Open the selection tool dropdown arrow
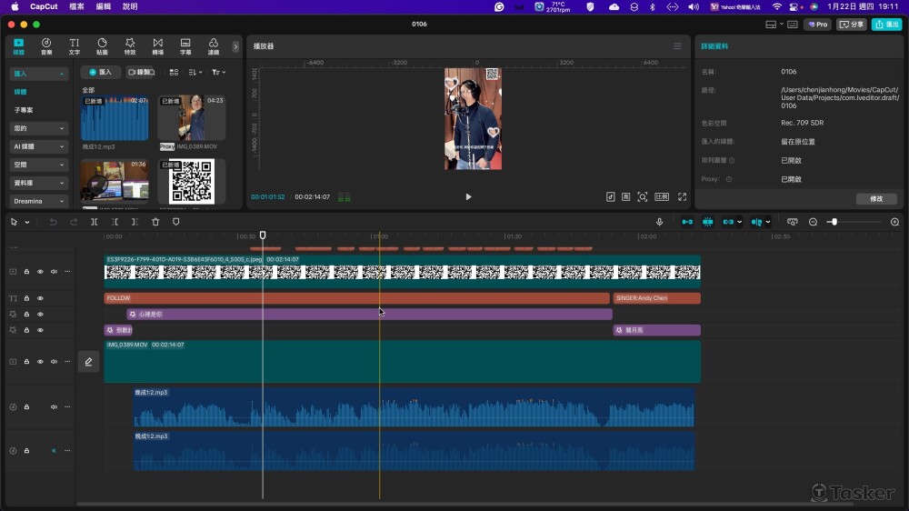909x511 pixels. pyautogui.click(x=27, y=222)
